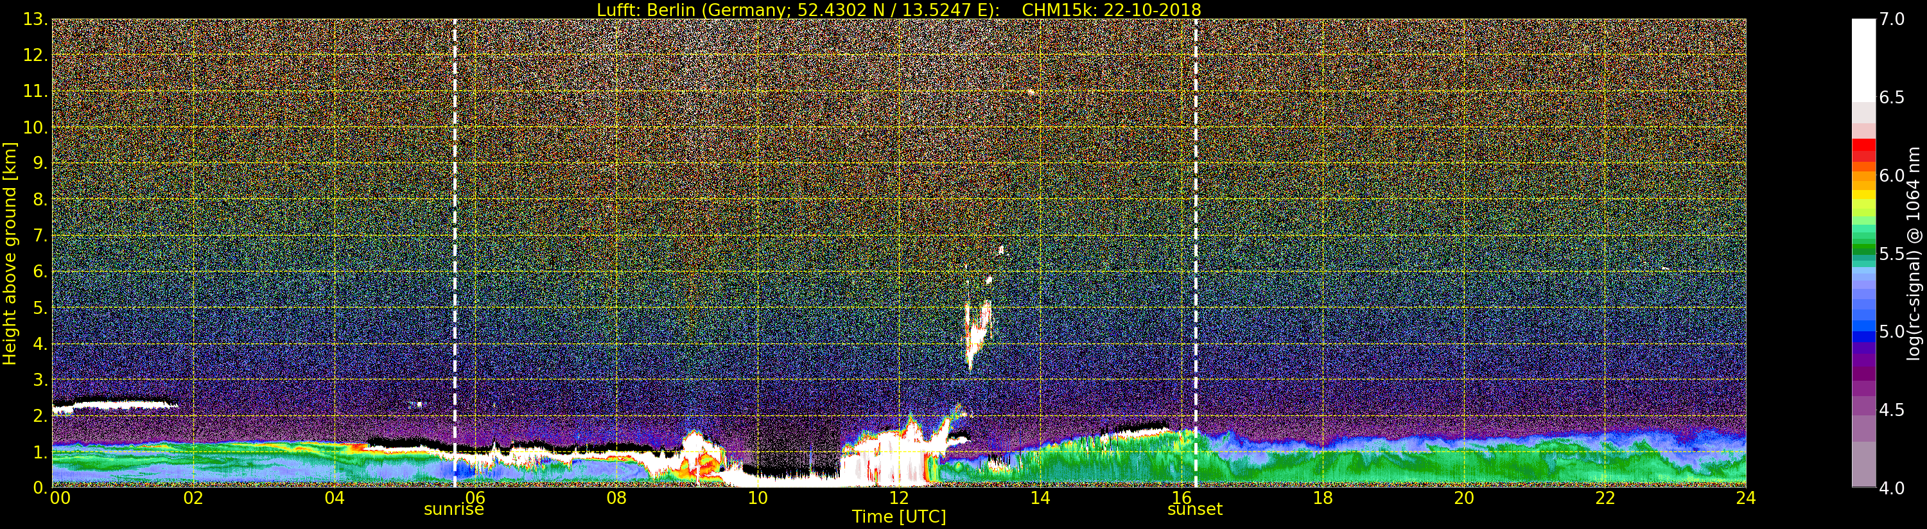Screen dimensions: 1927x529
Task: Click the colorbar value '5.5'
Action: (x=1892, y=254)
